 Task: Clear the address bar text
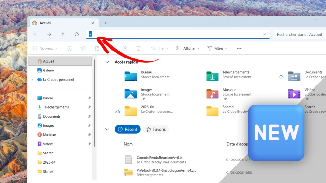coord(265,34)
